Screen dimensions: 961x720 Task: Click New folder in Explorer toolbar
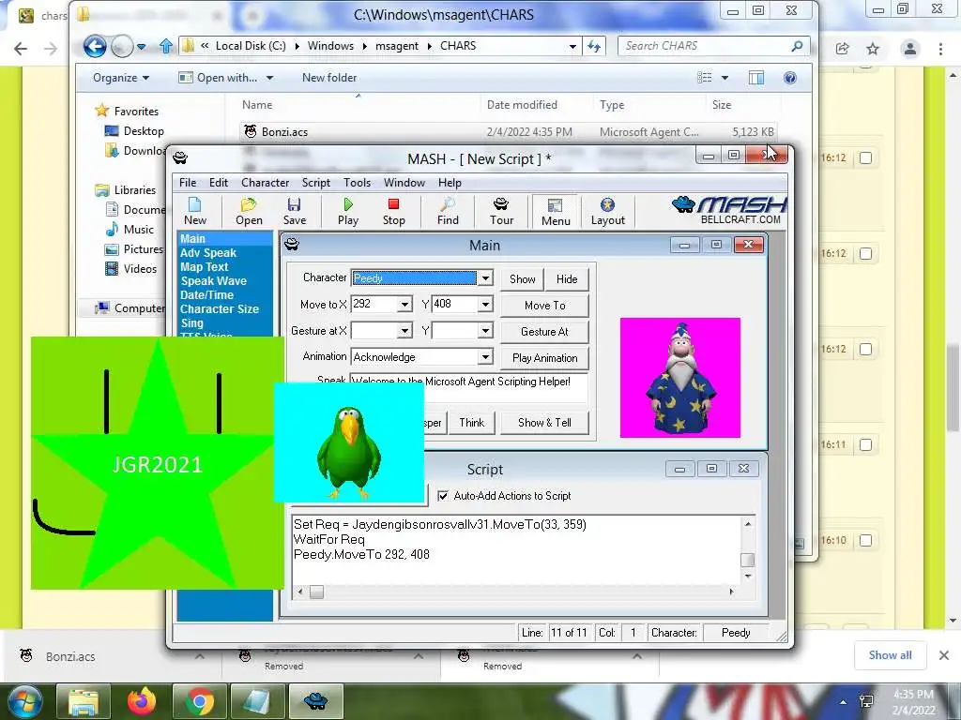point(329,78)
